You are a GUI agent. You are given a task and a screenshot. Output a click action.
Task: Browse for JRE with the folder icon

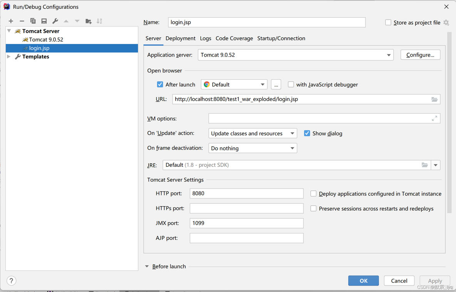click(x=424, y=165)
